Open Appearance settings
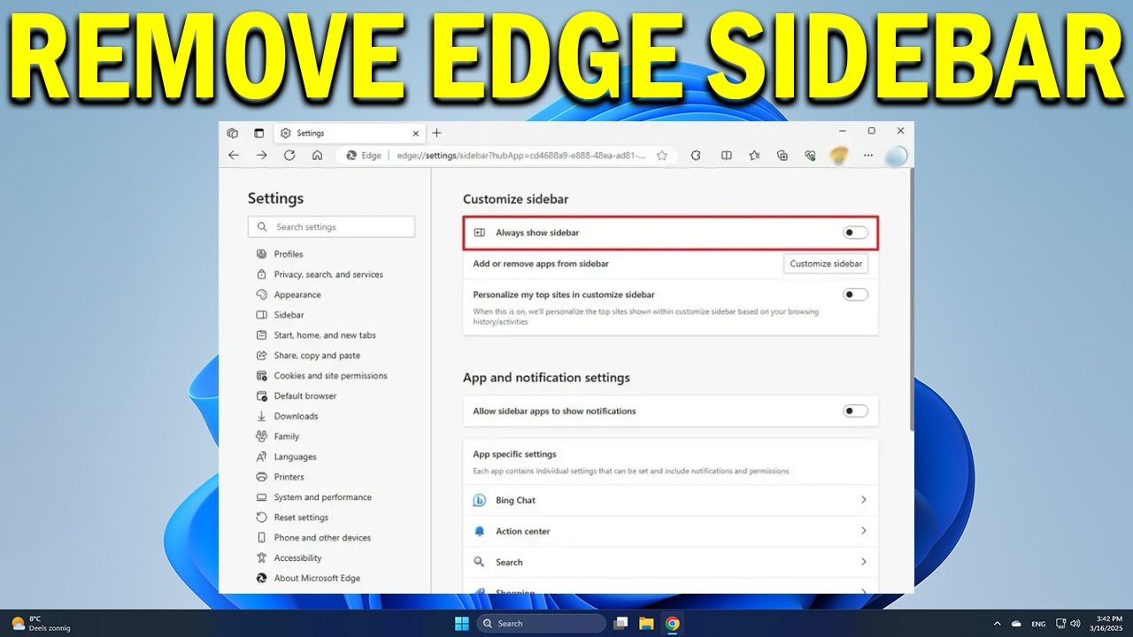1133x637 pixels. [x=297, y=295]
